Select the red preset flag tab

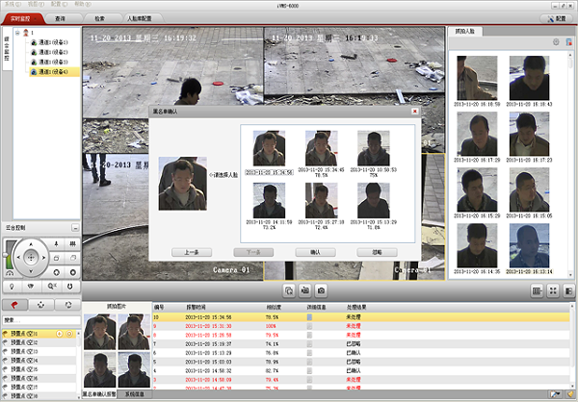(13, 305)
